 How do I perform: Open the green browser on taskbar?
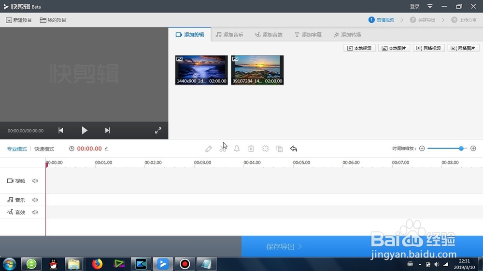[31, 264]
